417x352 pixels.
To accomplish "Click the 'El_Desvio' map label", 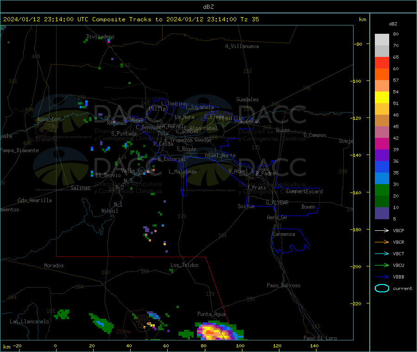I will pyautogui.click(x=108, y=175).
